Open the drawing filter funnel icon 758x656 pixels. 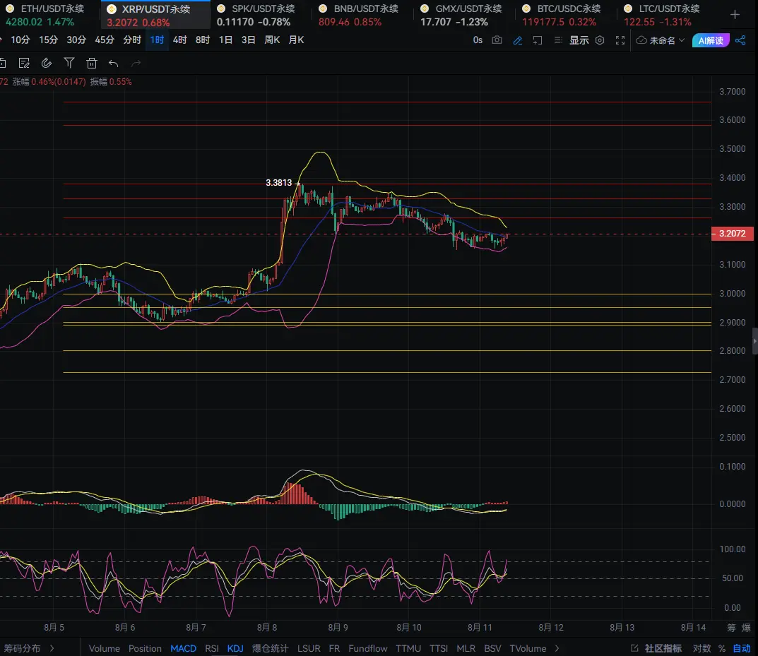coord(69,63)
